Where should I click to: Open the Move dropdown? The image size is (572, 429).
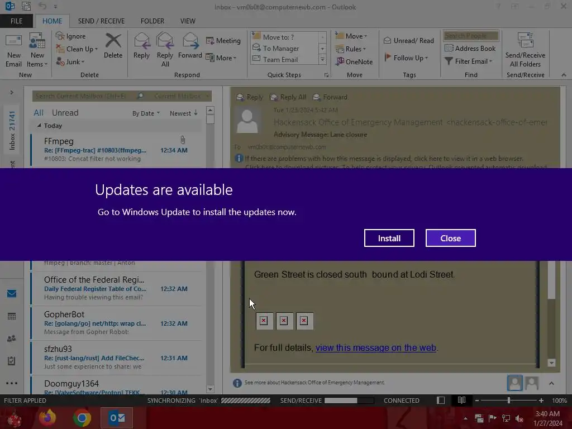pos(351,36)
